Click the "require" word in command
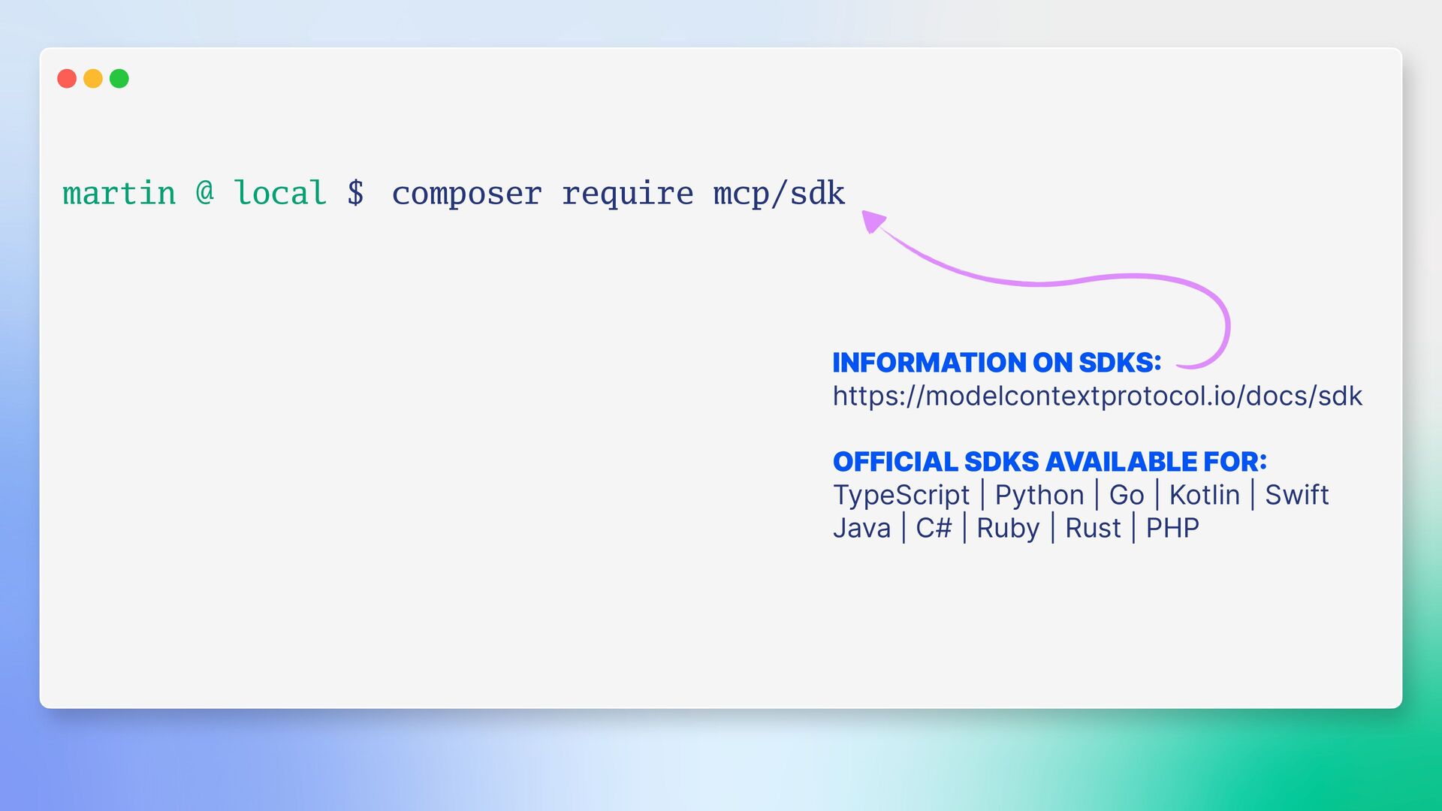The image size is (1442, 811). (x=627, y=194)
